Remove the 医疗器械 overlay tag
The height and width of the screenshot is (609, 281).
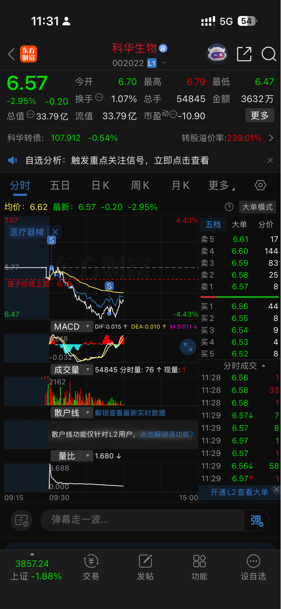pyautogui.click(x=55, y=232)
